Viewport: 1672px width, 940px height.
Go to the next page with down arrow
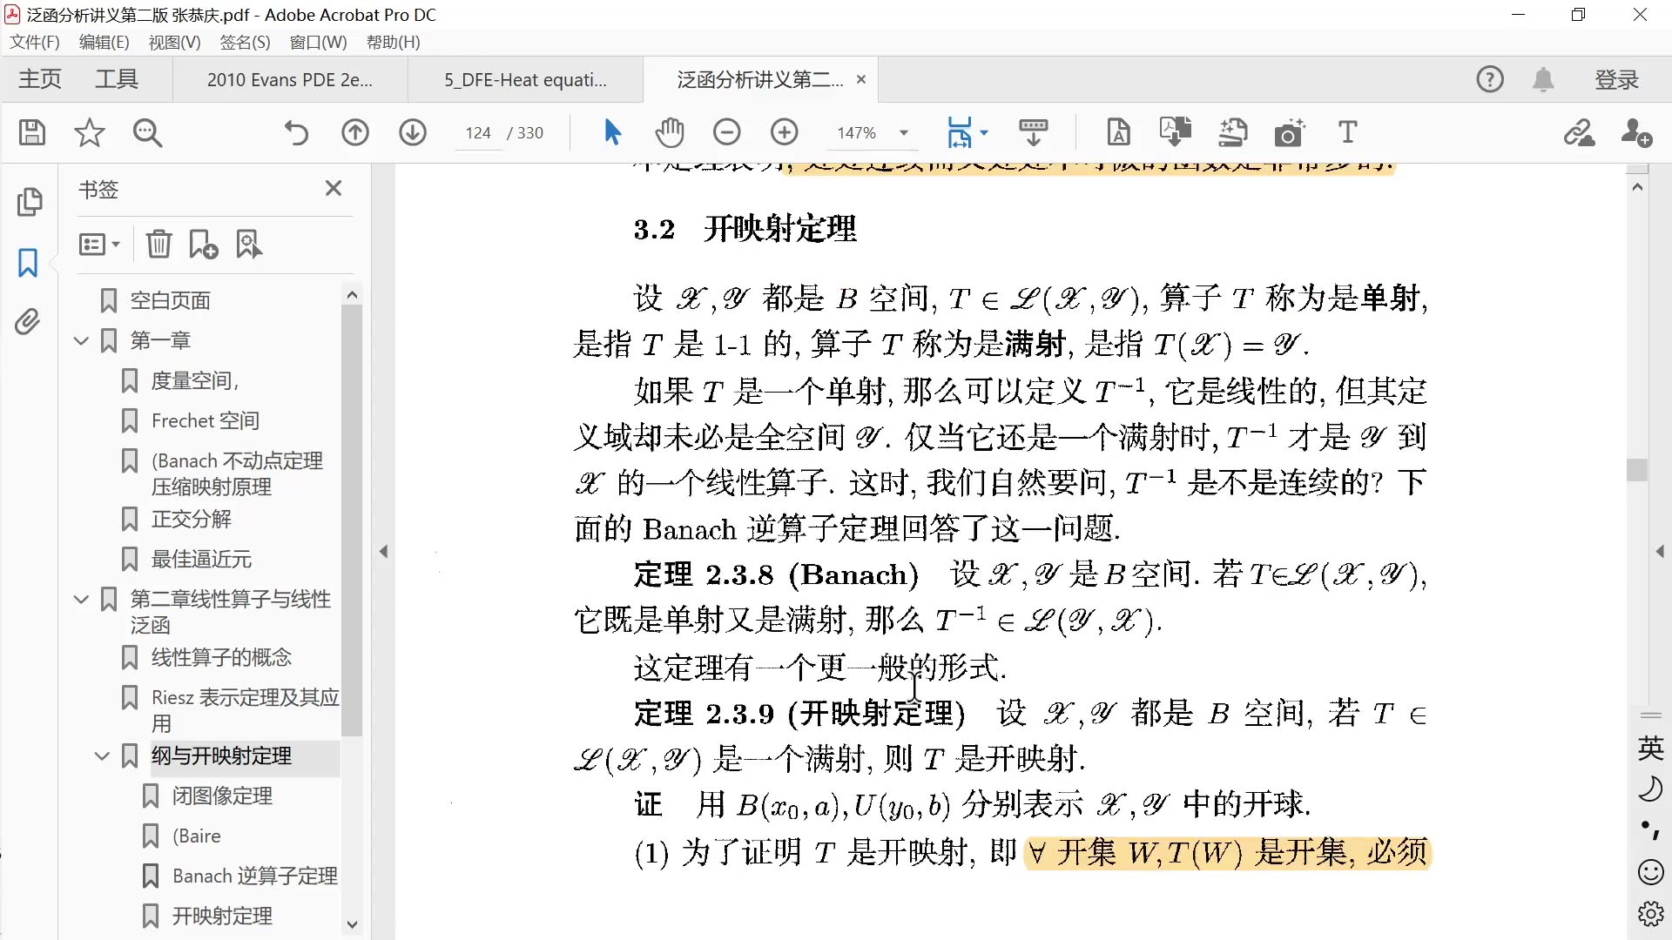[x=413, y=132]
